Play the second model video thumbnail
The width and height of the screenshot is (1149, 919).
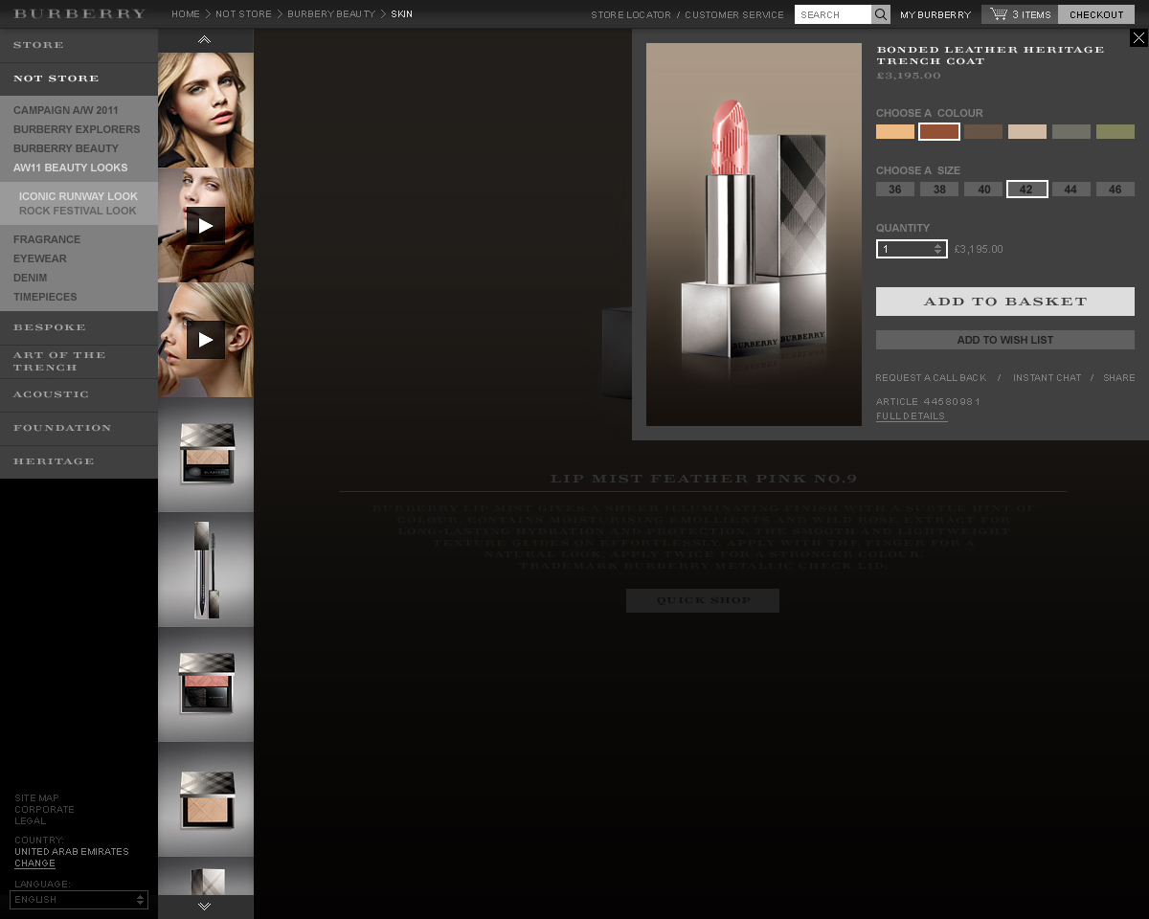tap(206, 225)
